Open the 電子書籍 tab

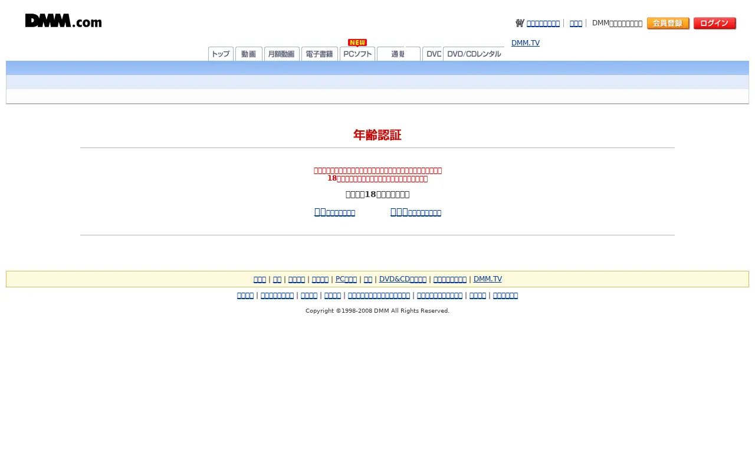pos(320,54)
